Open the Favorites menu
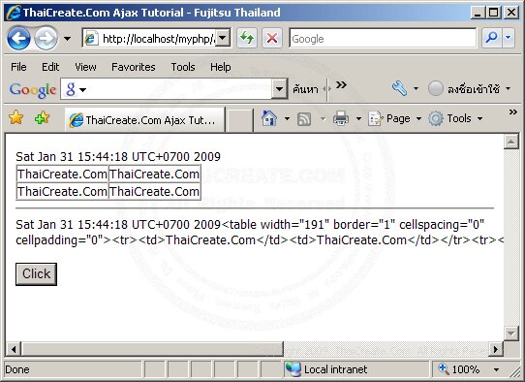This screenshot has height=382, width=525. [134, 67]
